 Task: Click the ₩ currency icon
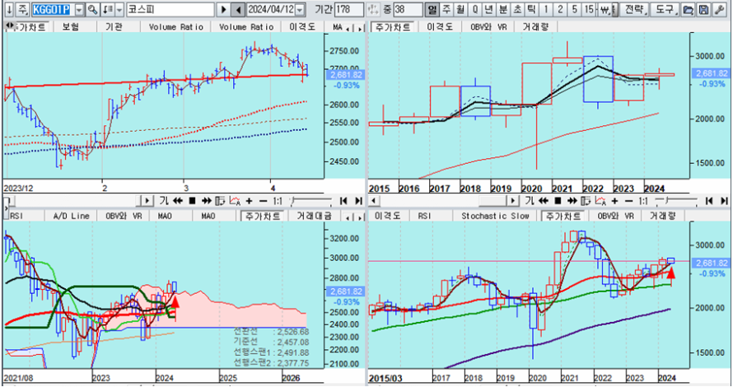tap(606, 9)
